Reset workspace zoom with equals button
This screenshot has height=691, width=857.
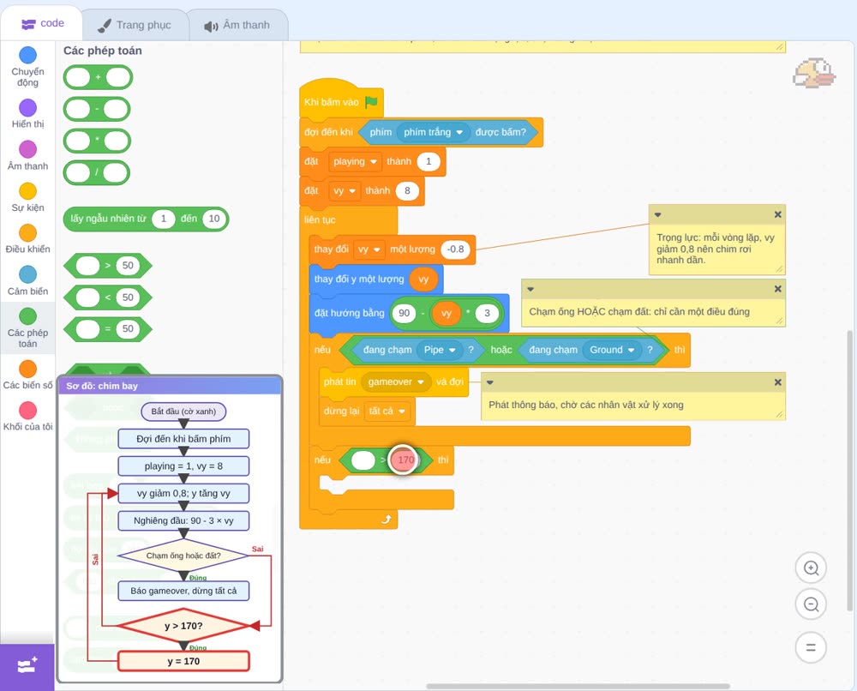[x=811, y=648]
